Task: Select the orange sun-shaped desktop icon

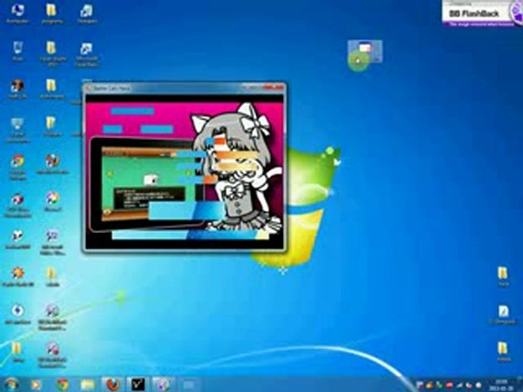Action: (17, 276)
